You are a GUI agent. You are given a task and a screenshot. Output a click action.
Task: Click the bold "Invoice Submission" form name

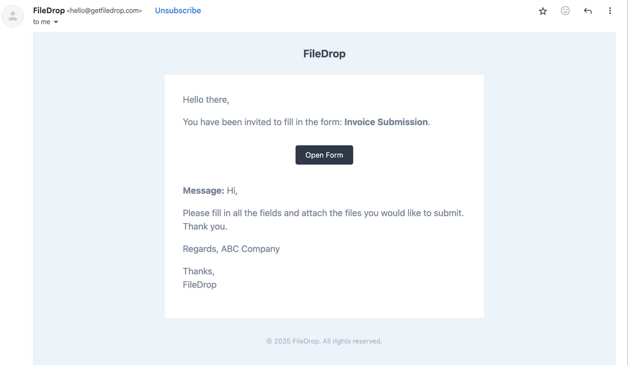[386, 122]
